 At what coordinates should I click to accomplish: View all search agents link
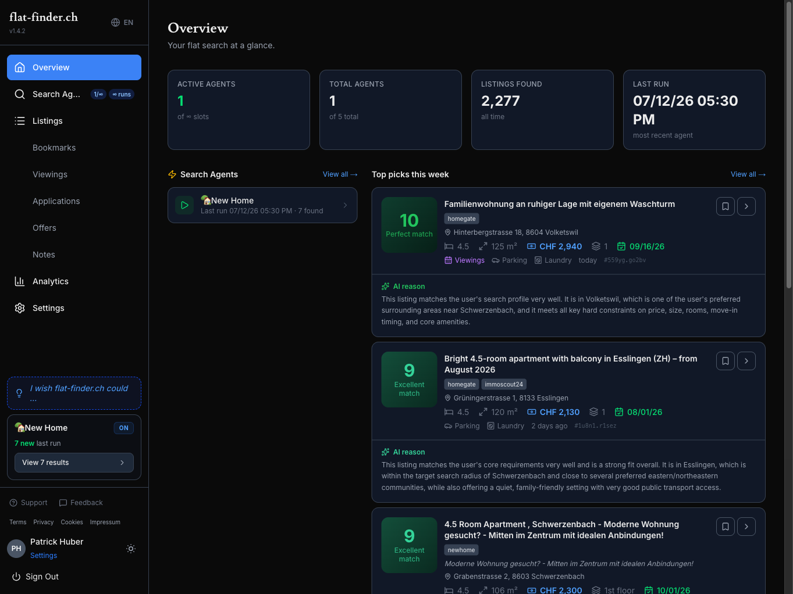[340, 174]
